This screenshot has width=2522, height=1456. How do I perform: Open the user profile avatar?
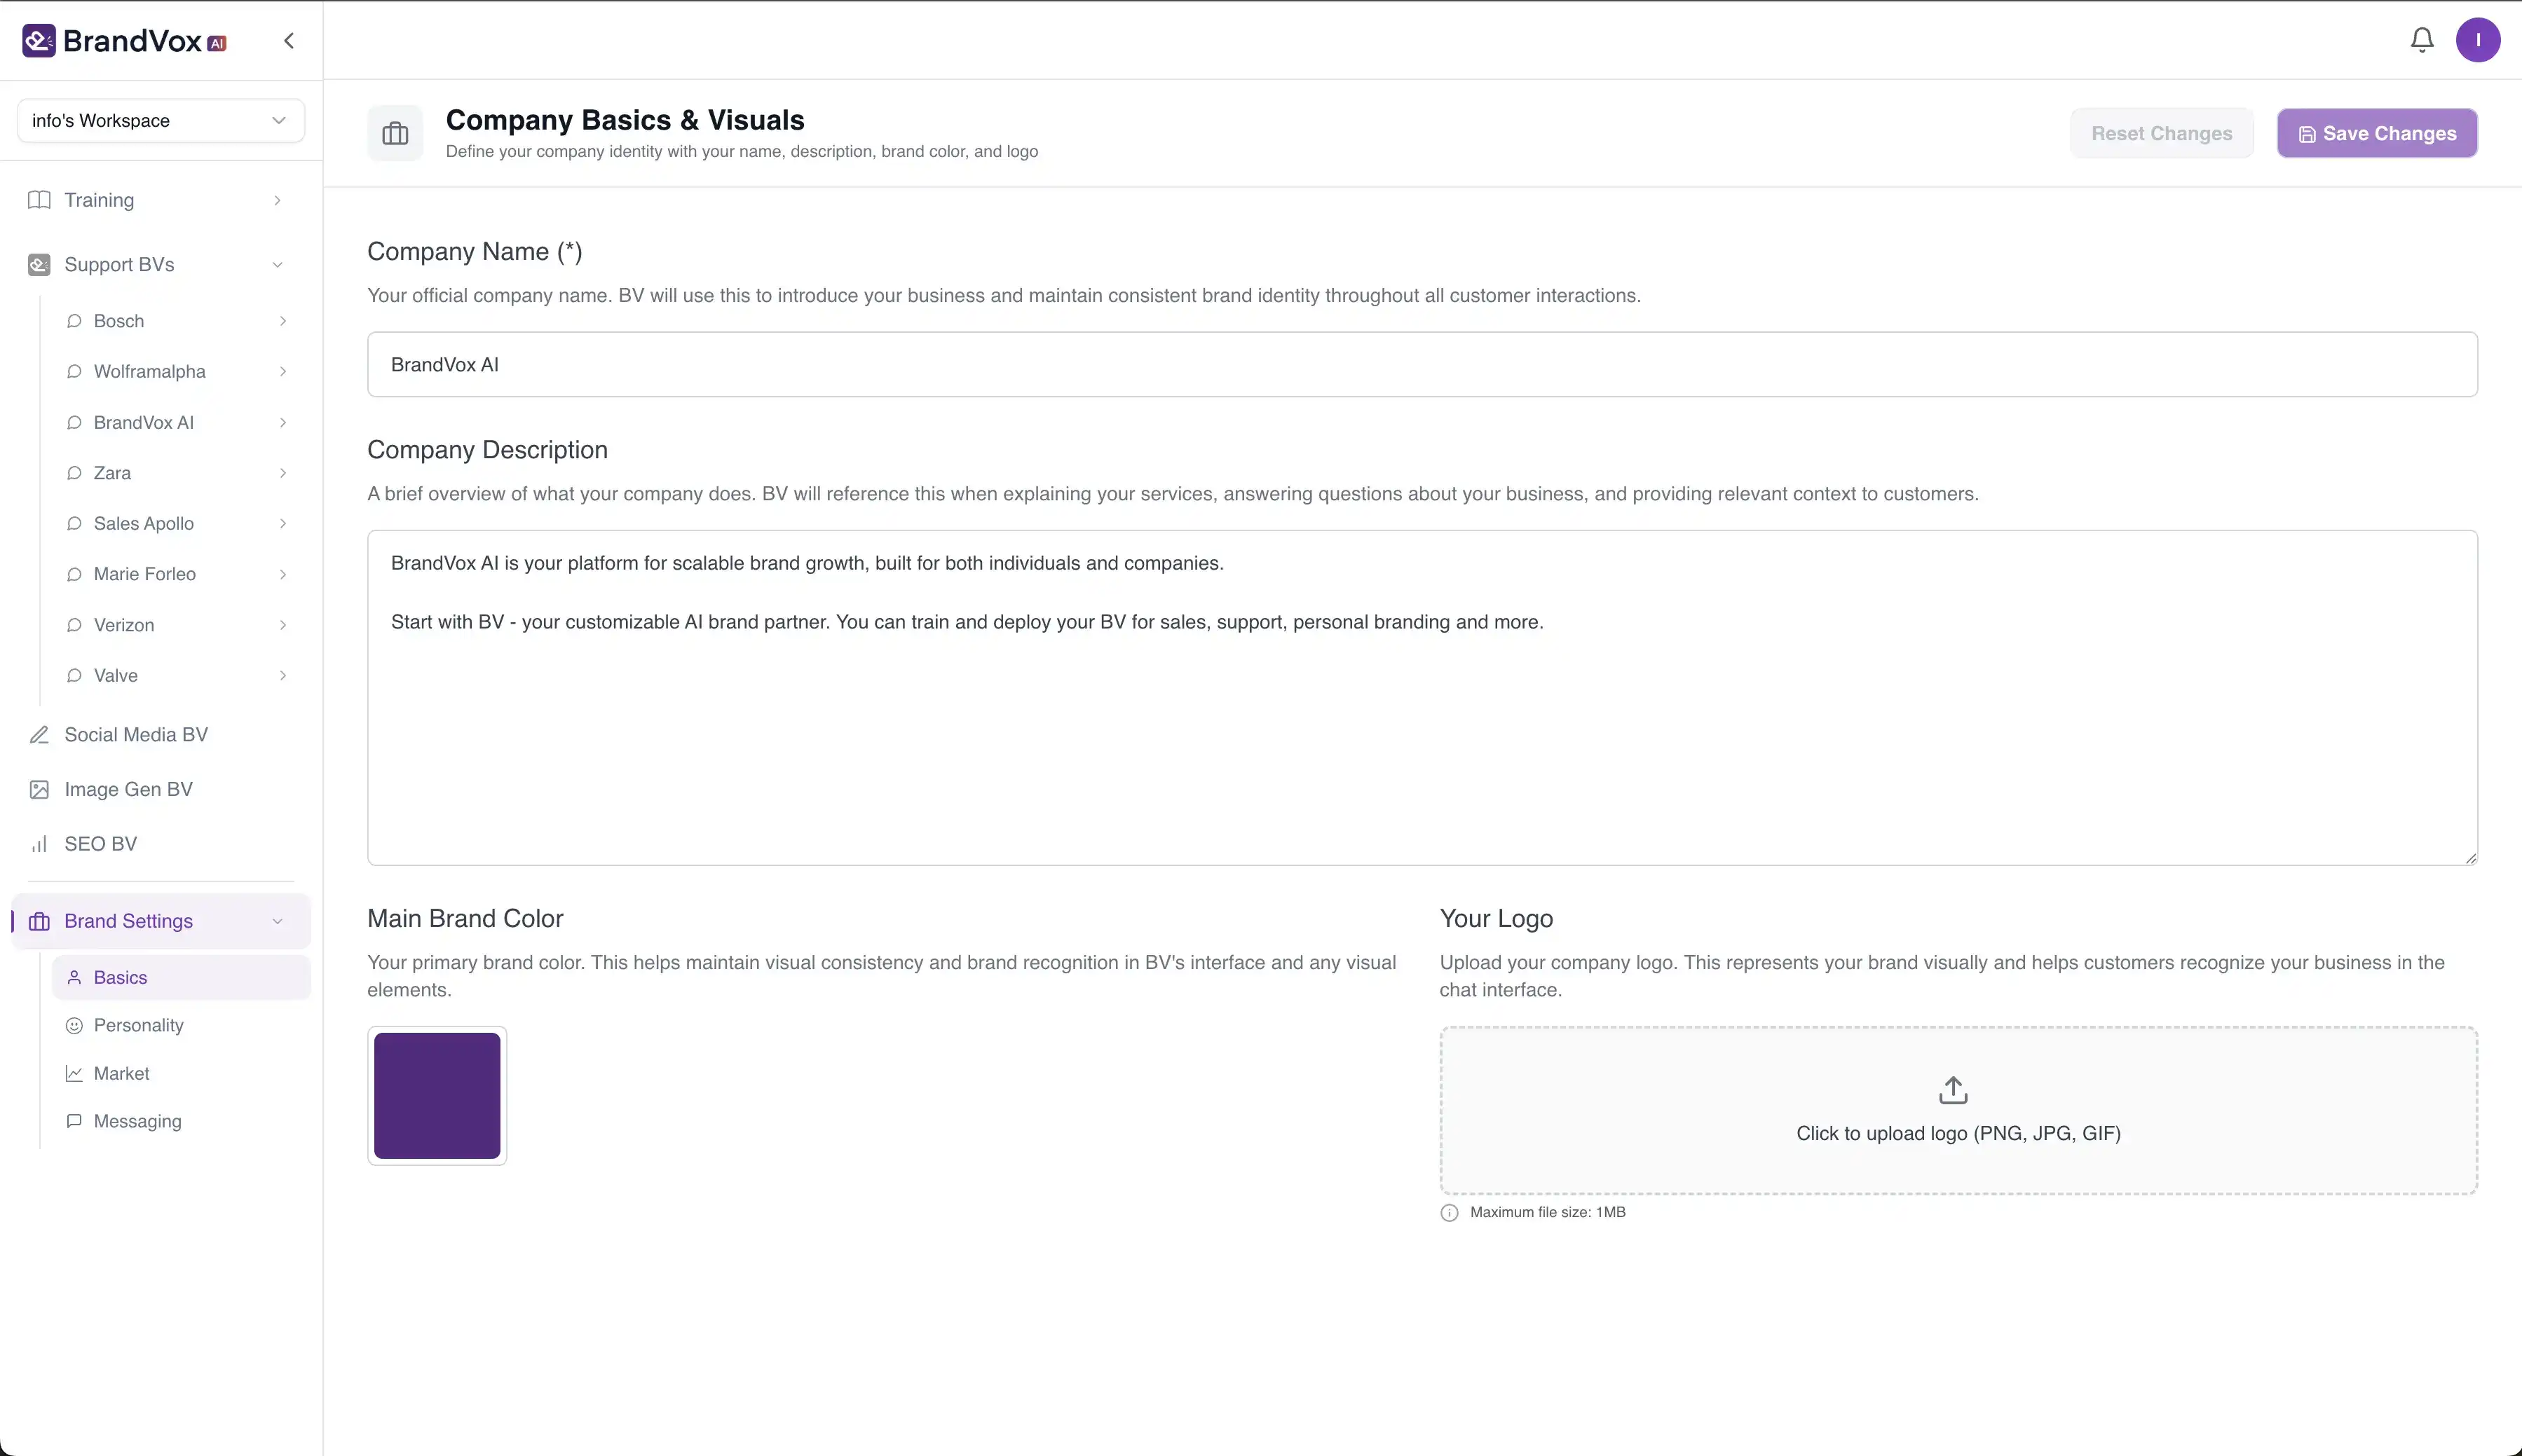[x=2477, y=40]
